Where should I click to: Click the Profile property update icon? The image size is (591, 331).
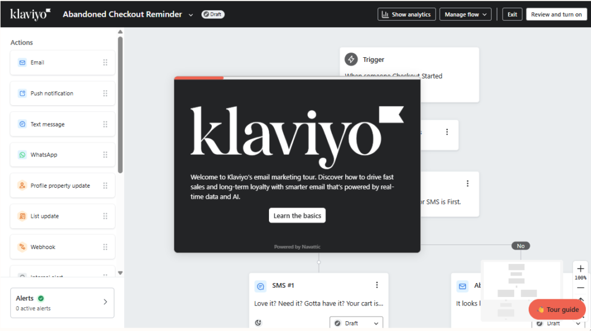[23, 185]
